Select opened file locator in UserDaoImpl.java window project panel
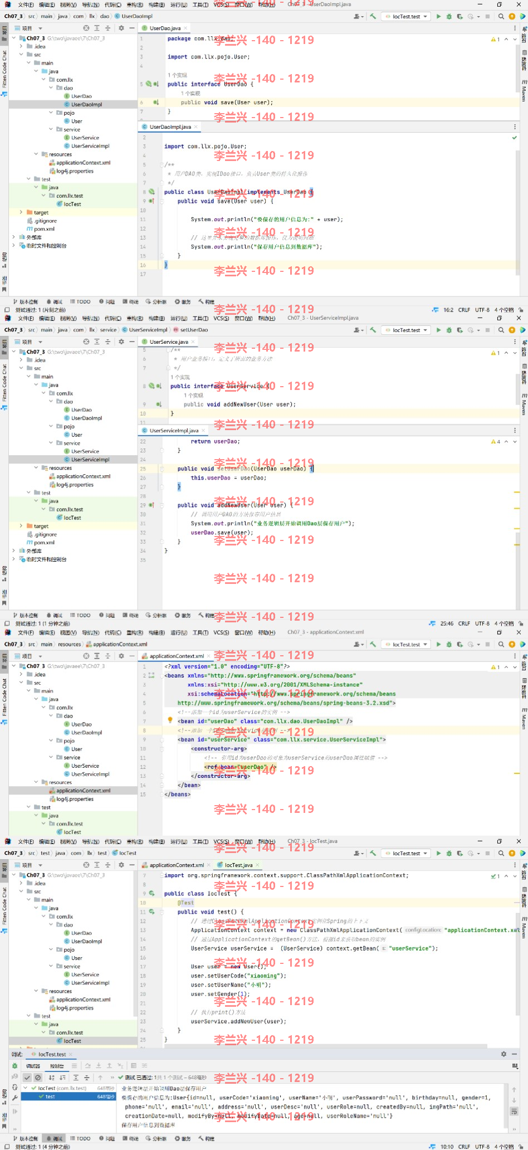 (x=86, y=28)
